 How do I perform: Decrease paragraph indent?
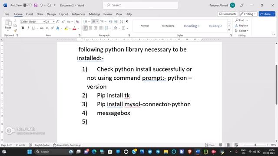coord(111,22)
